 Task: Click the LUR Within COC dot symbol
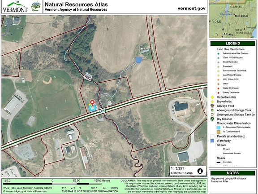click(x=218, y=79)
